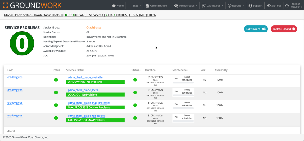Click host status dot in gdma_check_oracle_tablespace row

[x=56, y=118]
